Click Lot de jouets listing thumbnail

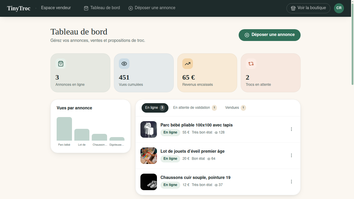coord(149,156)
